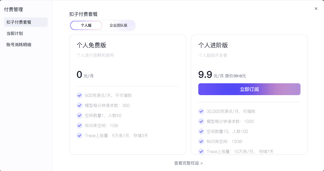Close the payment plan dialog
This screenshot has width=324, height=171.
(316, 8)
